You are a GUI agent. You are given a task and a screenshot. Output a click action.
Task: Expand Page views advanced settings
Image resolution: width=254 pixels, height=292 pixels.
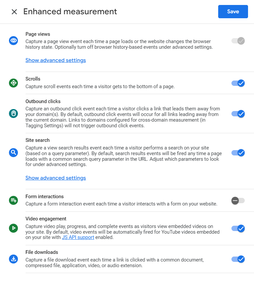pyautogui.click(x=56, y=60)
